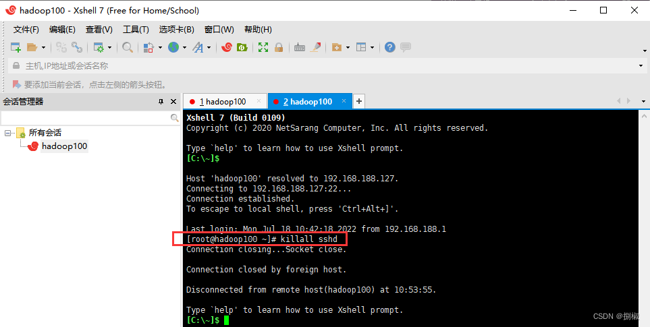Click the highlighter pen icon

(315, 47)
